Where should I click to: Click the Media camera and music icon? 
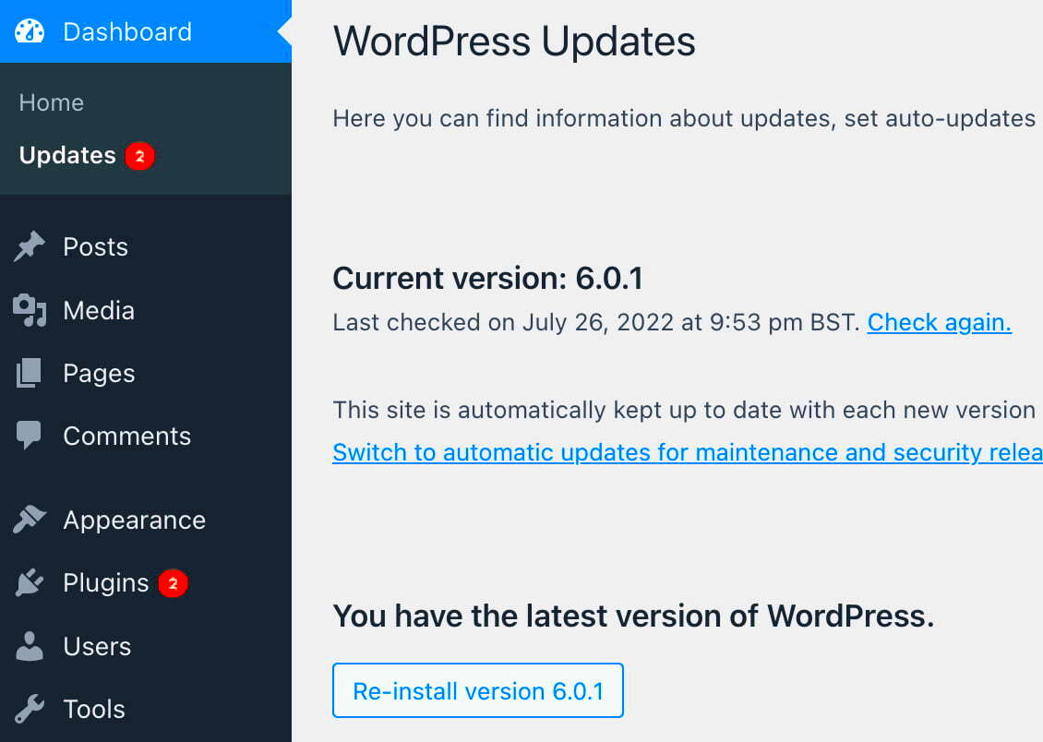[x=30, y=310]
